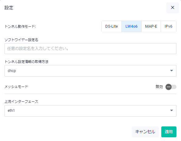Select the LW4o6 tunnel mode
Screen dimensions: 181x141
click(x=131, y=26)
